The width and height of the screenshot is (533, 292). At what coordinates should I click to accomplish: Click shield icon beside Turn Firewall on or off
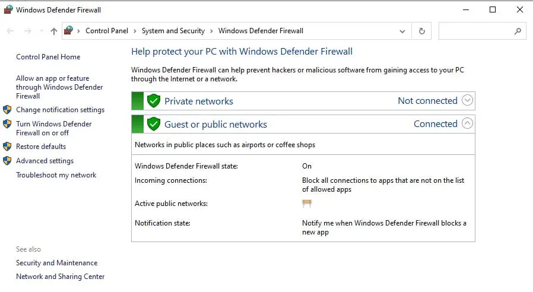(7, 123)
